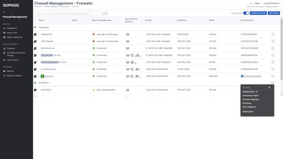Open Report Generator in the sidebar
Screen dimensions: 283x159
15,37
